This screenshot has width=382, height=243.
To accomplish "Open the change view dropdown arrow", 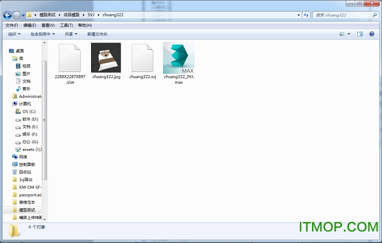I will [x=349, y=34].
